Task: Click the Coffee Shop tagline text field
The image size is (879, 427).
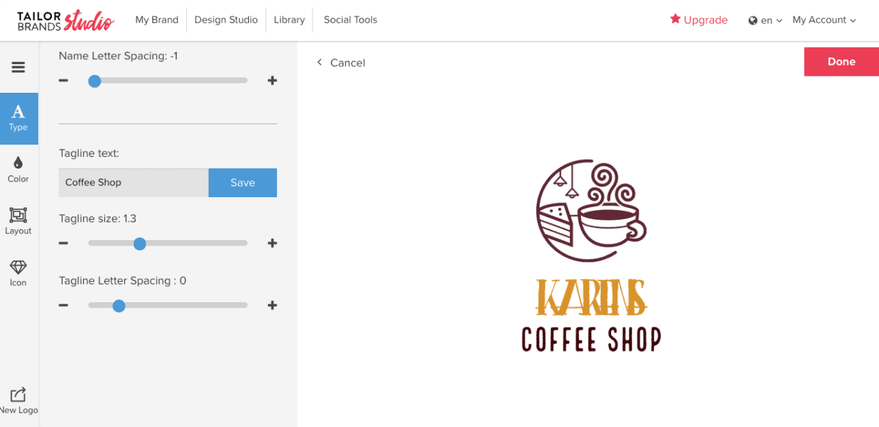Action: tap(134, 183)
